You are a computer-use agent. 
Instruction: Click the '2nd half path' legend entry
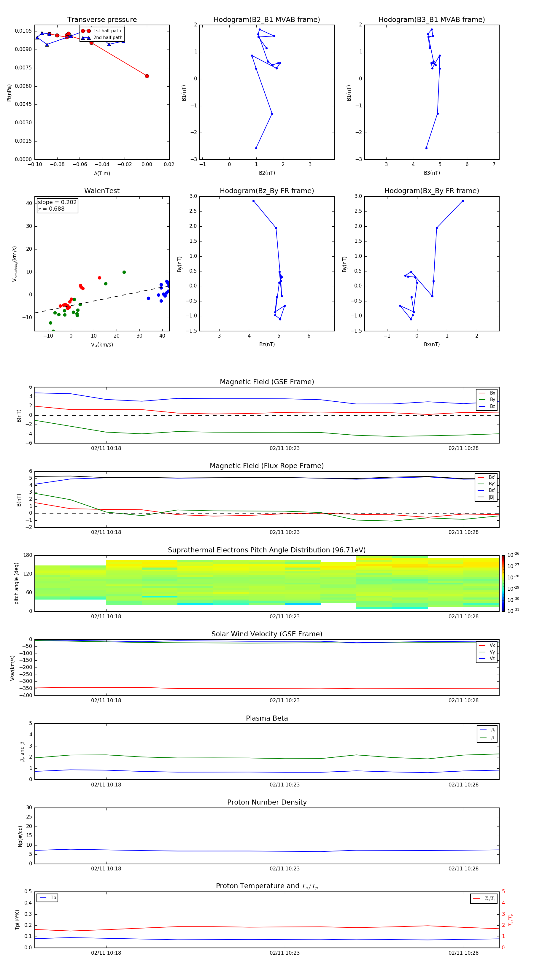coord(102,38)
